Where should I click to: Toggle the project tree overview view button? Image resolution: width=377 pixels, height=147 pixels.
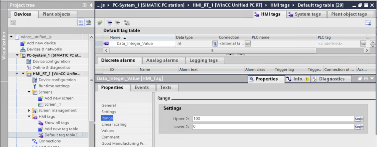(81, 23)
